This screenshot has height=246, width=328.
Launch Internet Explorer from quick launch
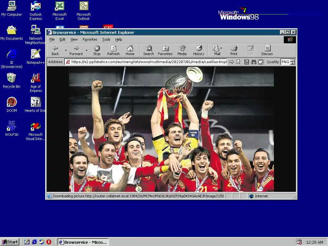pyautogui.click(x=34, y=242)
